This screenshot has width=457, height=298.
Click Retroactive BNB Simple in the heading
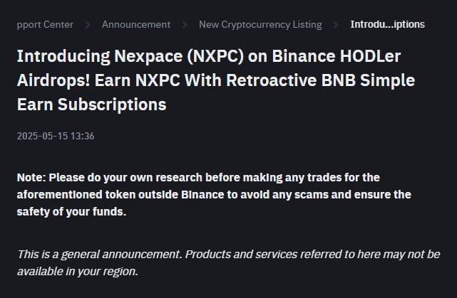click(321, 80)
